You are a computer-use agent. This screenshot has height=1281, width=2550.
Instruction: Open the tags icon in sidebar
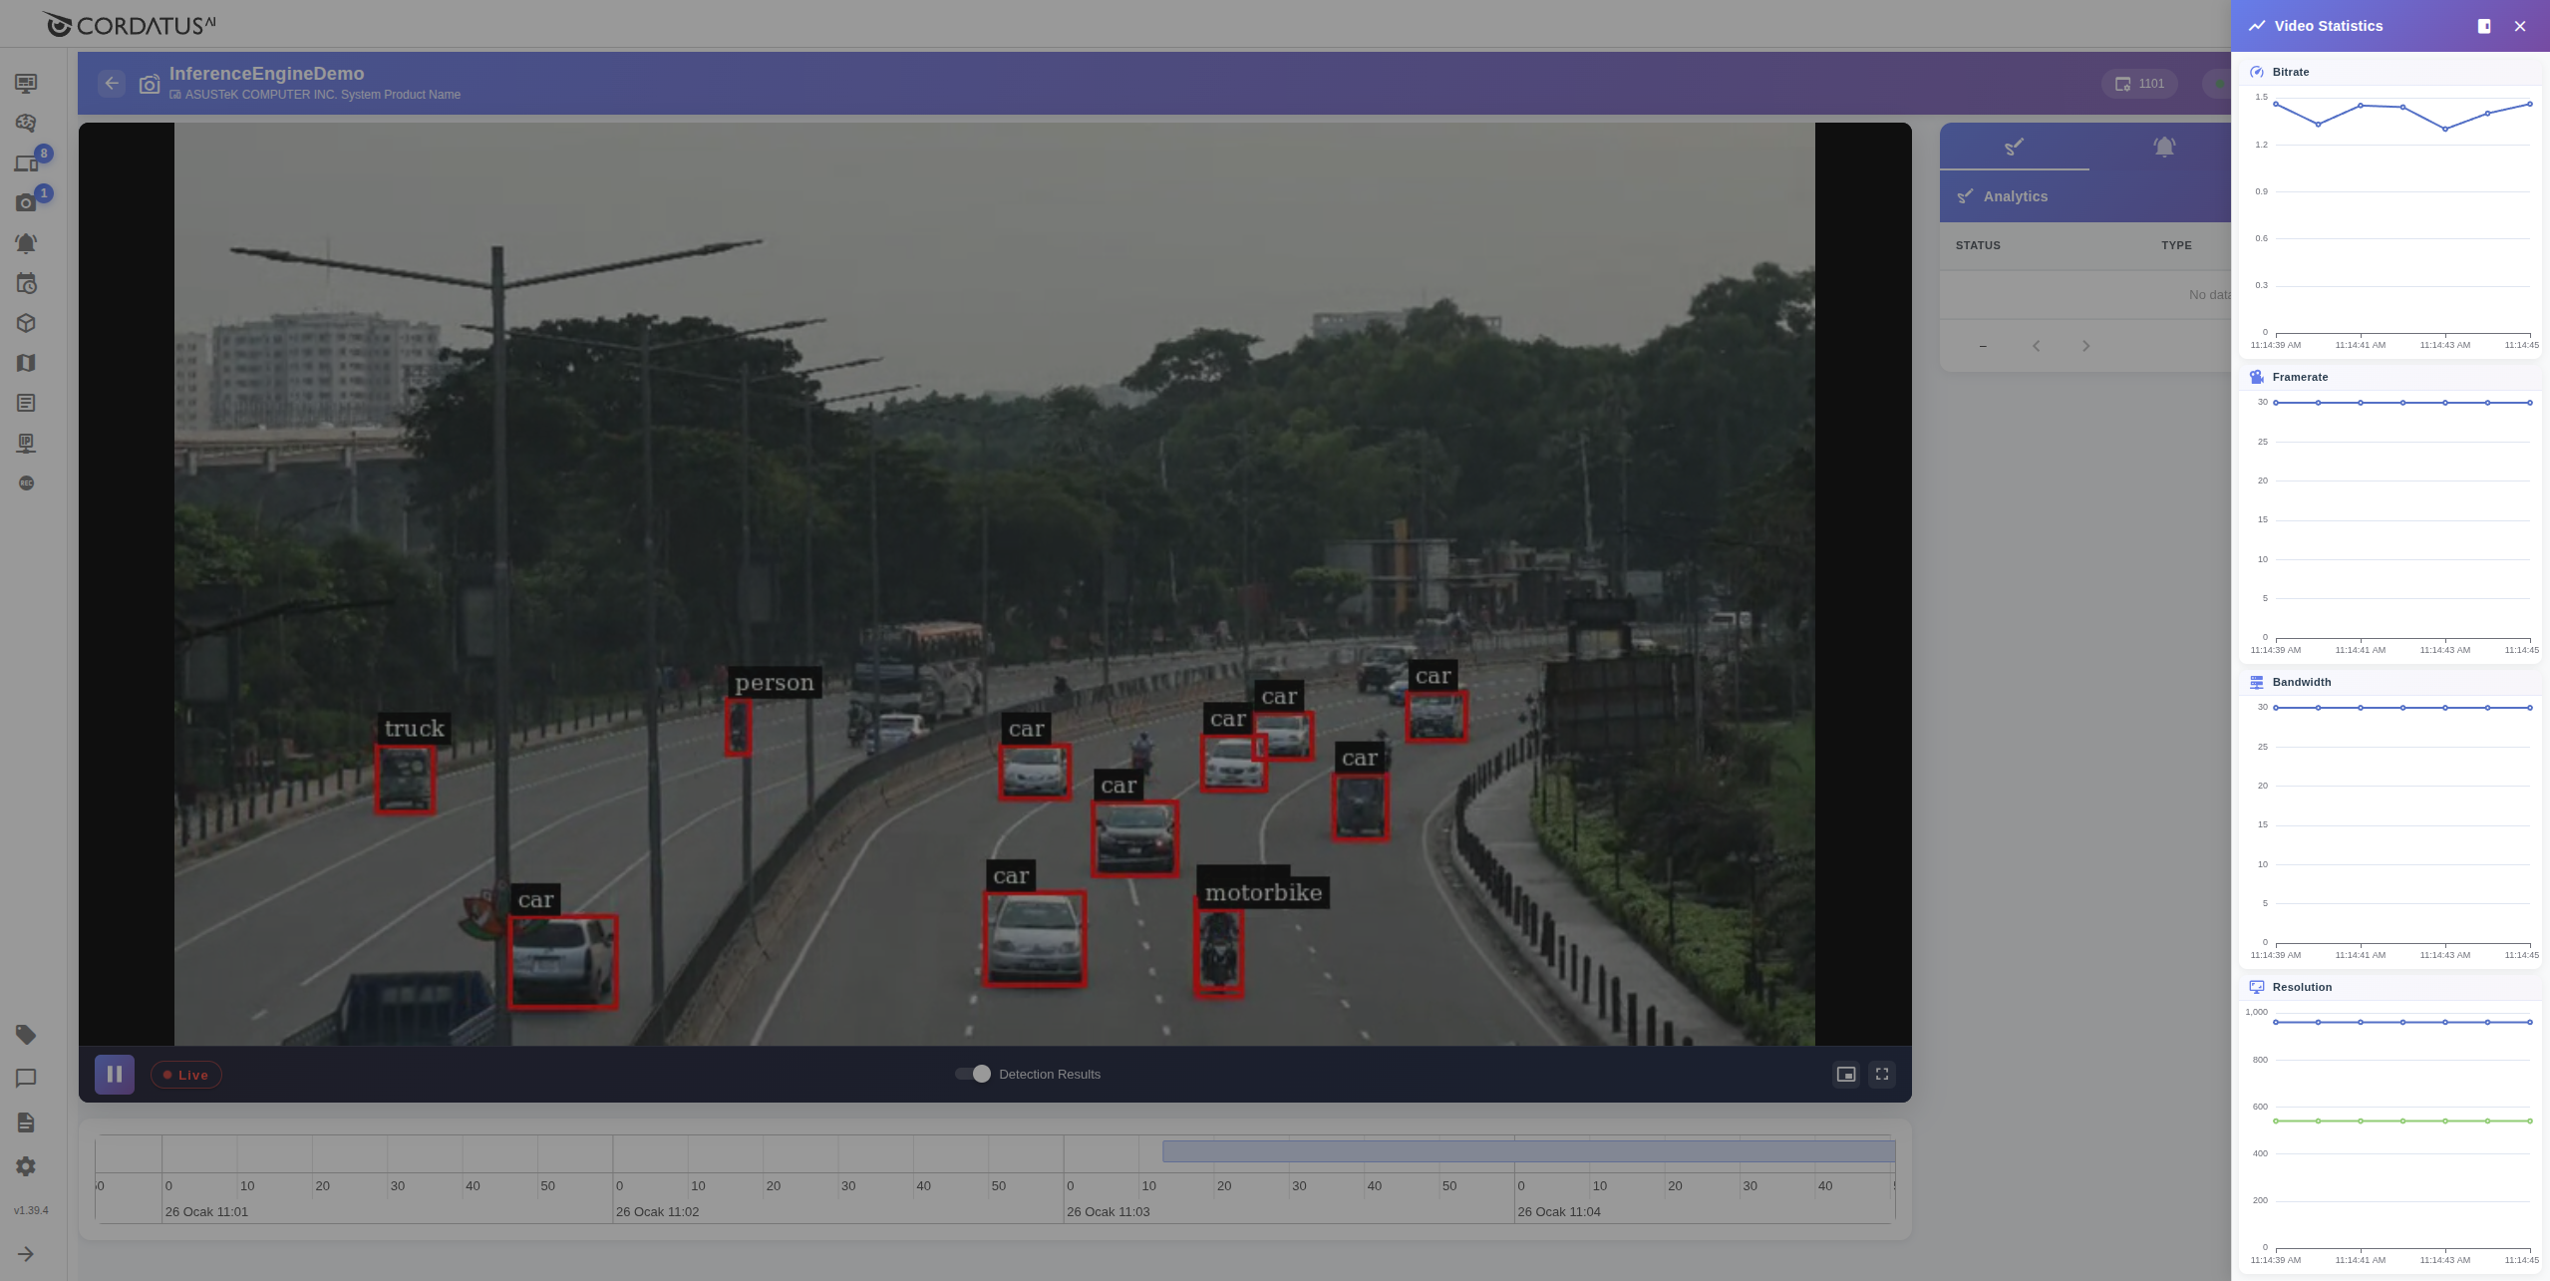click(26, 1035)
